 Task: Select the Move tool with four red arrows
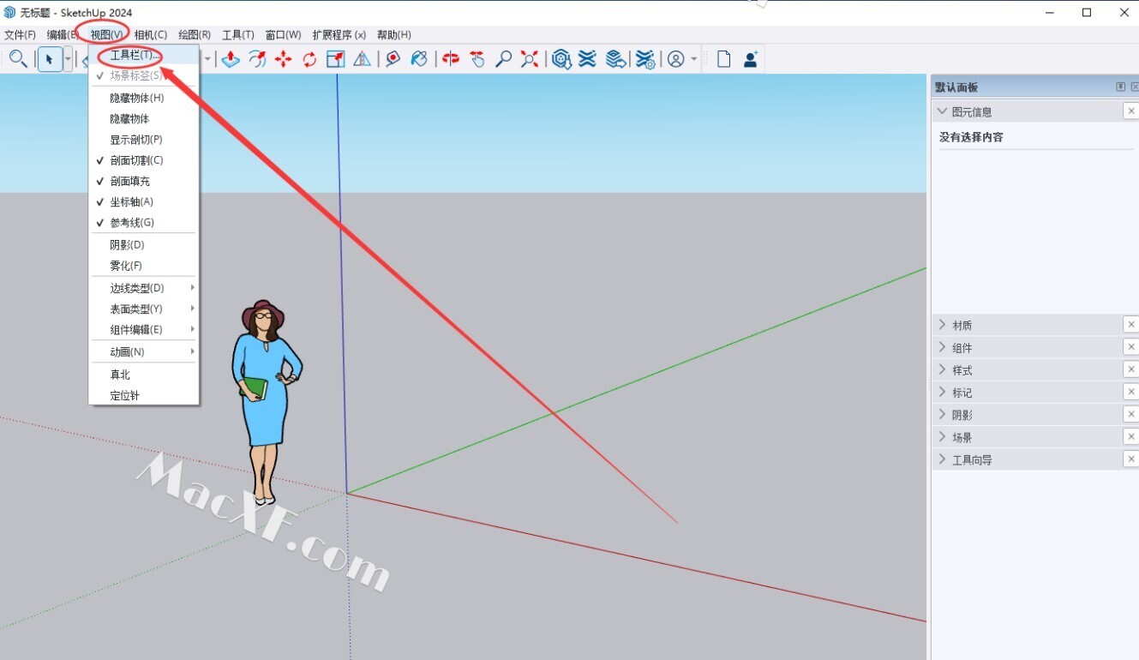(283, 59)
